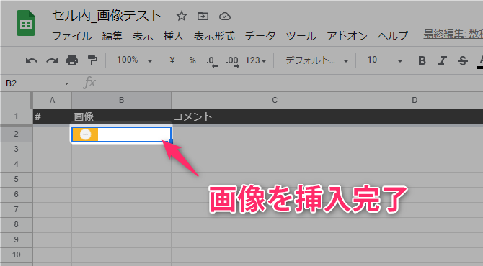
Task: Click the header cell 画像
Action: (x=121, y=116)
